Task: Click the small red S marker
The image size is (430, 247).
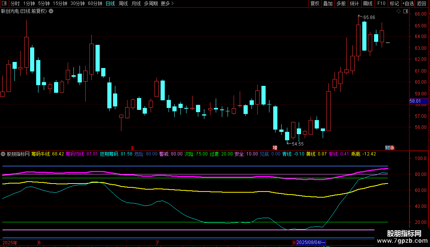Action: [x=132, y=147]
